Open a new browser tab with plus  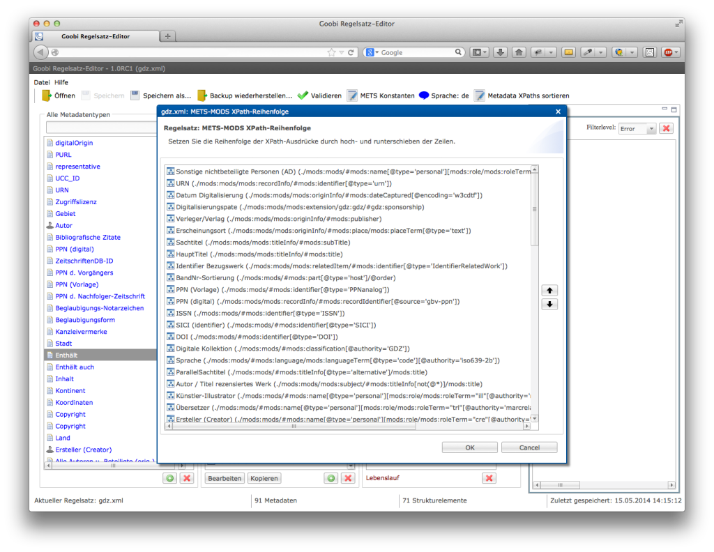pyautogui.click(x=167, y=36)
